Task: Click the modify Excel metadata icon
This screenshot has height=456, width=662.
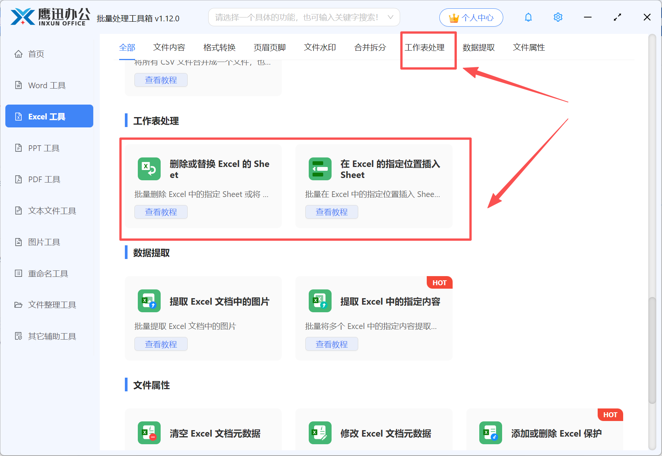Action: point(320,433)
